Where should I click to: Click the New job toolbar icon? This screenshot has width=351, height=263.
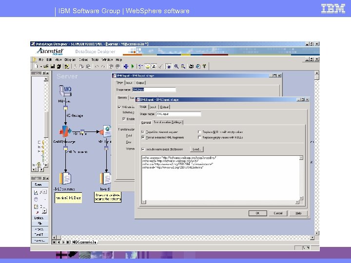point(36,66)
